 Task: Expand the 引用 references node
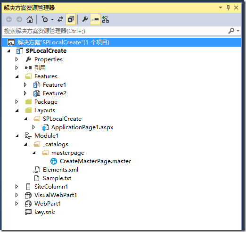[16, 68]
